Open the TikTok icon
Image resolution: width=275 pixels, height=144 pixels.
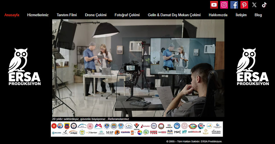coord(264,5)
